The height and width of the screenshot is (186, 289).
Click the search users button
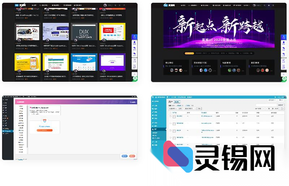[x=281, y=105]
